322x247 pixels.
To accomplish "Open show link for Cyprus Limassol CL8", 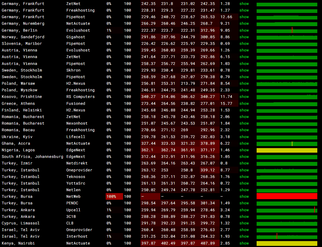I will tap(244, 223).
